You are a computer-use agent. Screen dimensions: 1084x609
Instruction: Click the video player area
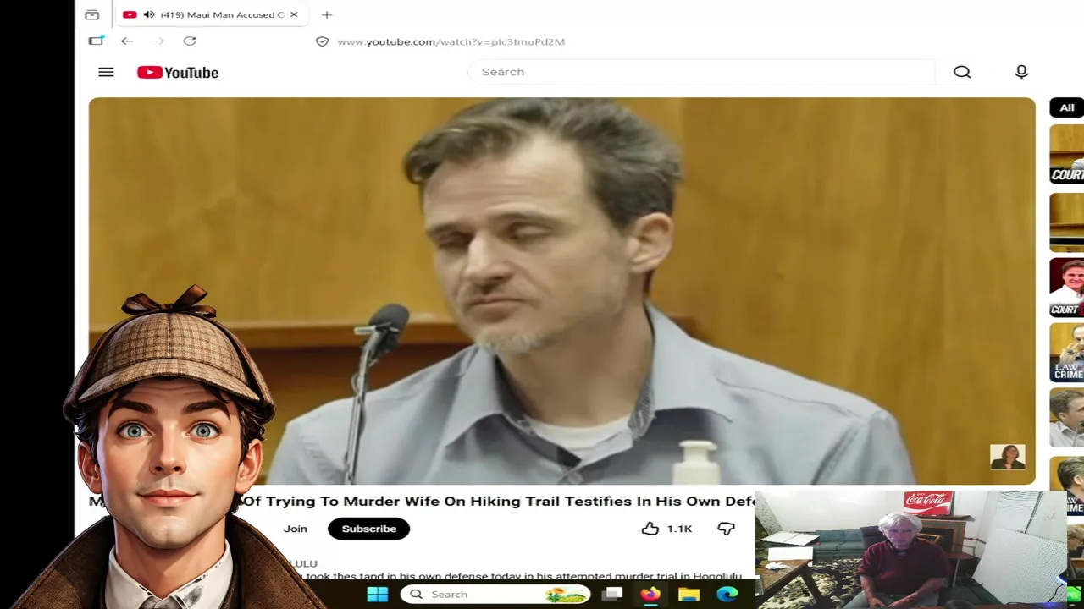pyautogui.click(x=561, y=291)
